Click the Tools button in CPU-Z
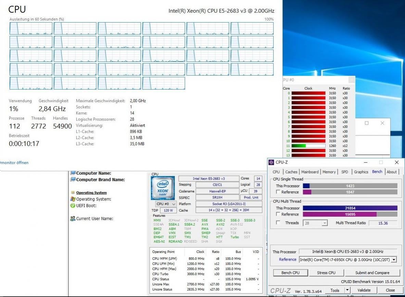The width and height of the screenshot is (405, 297). pyautogui.click(x=335, y=290)
